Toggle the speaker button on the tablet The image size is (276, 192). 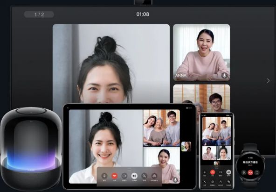point(134,176)
